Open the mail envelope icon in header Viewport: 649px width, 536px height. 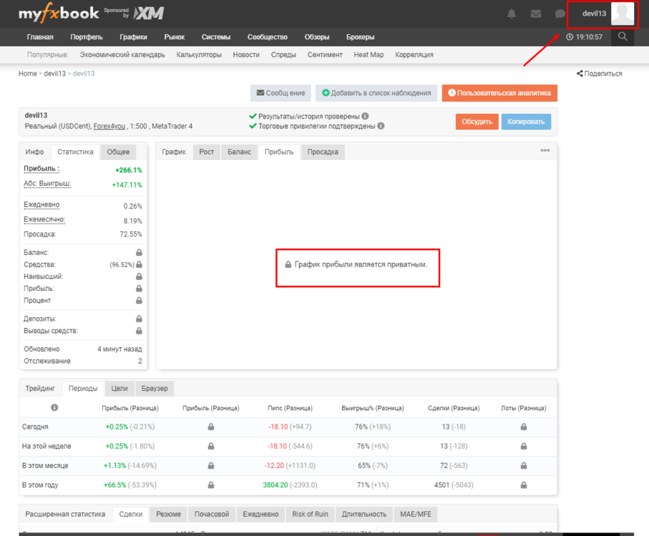pyautogui.click(x=536, y=14)
